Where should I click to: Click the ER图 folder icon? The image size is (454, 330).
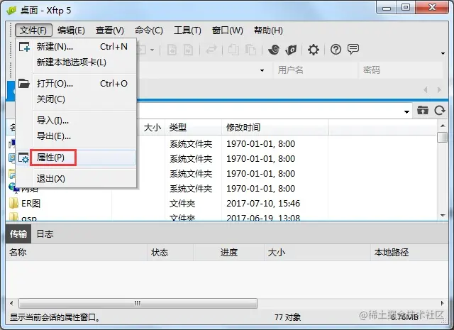click(x=13, y=204)
